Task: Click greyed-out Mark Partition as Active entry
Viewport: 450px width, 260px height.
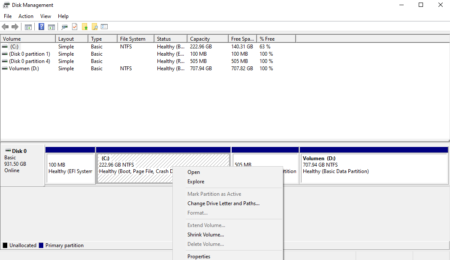Action: 228,194
